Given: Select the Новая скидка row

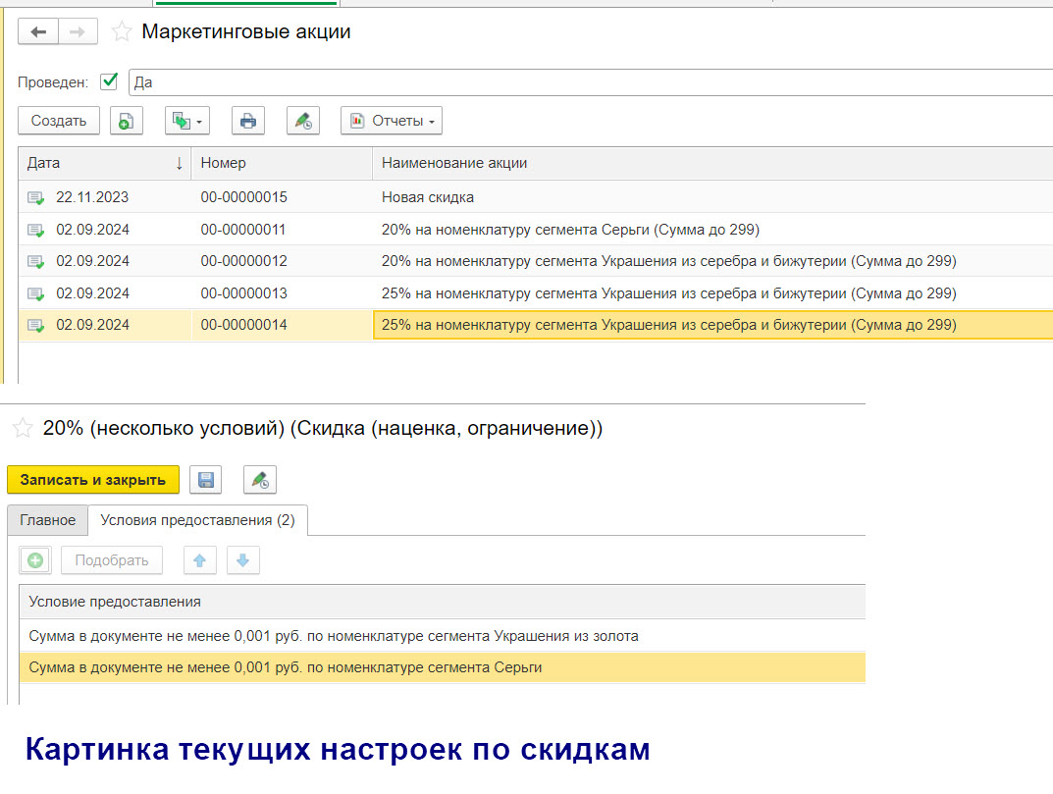Looking at the screenshot, I should pos(428,197).
